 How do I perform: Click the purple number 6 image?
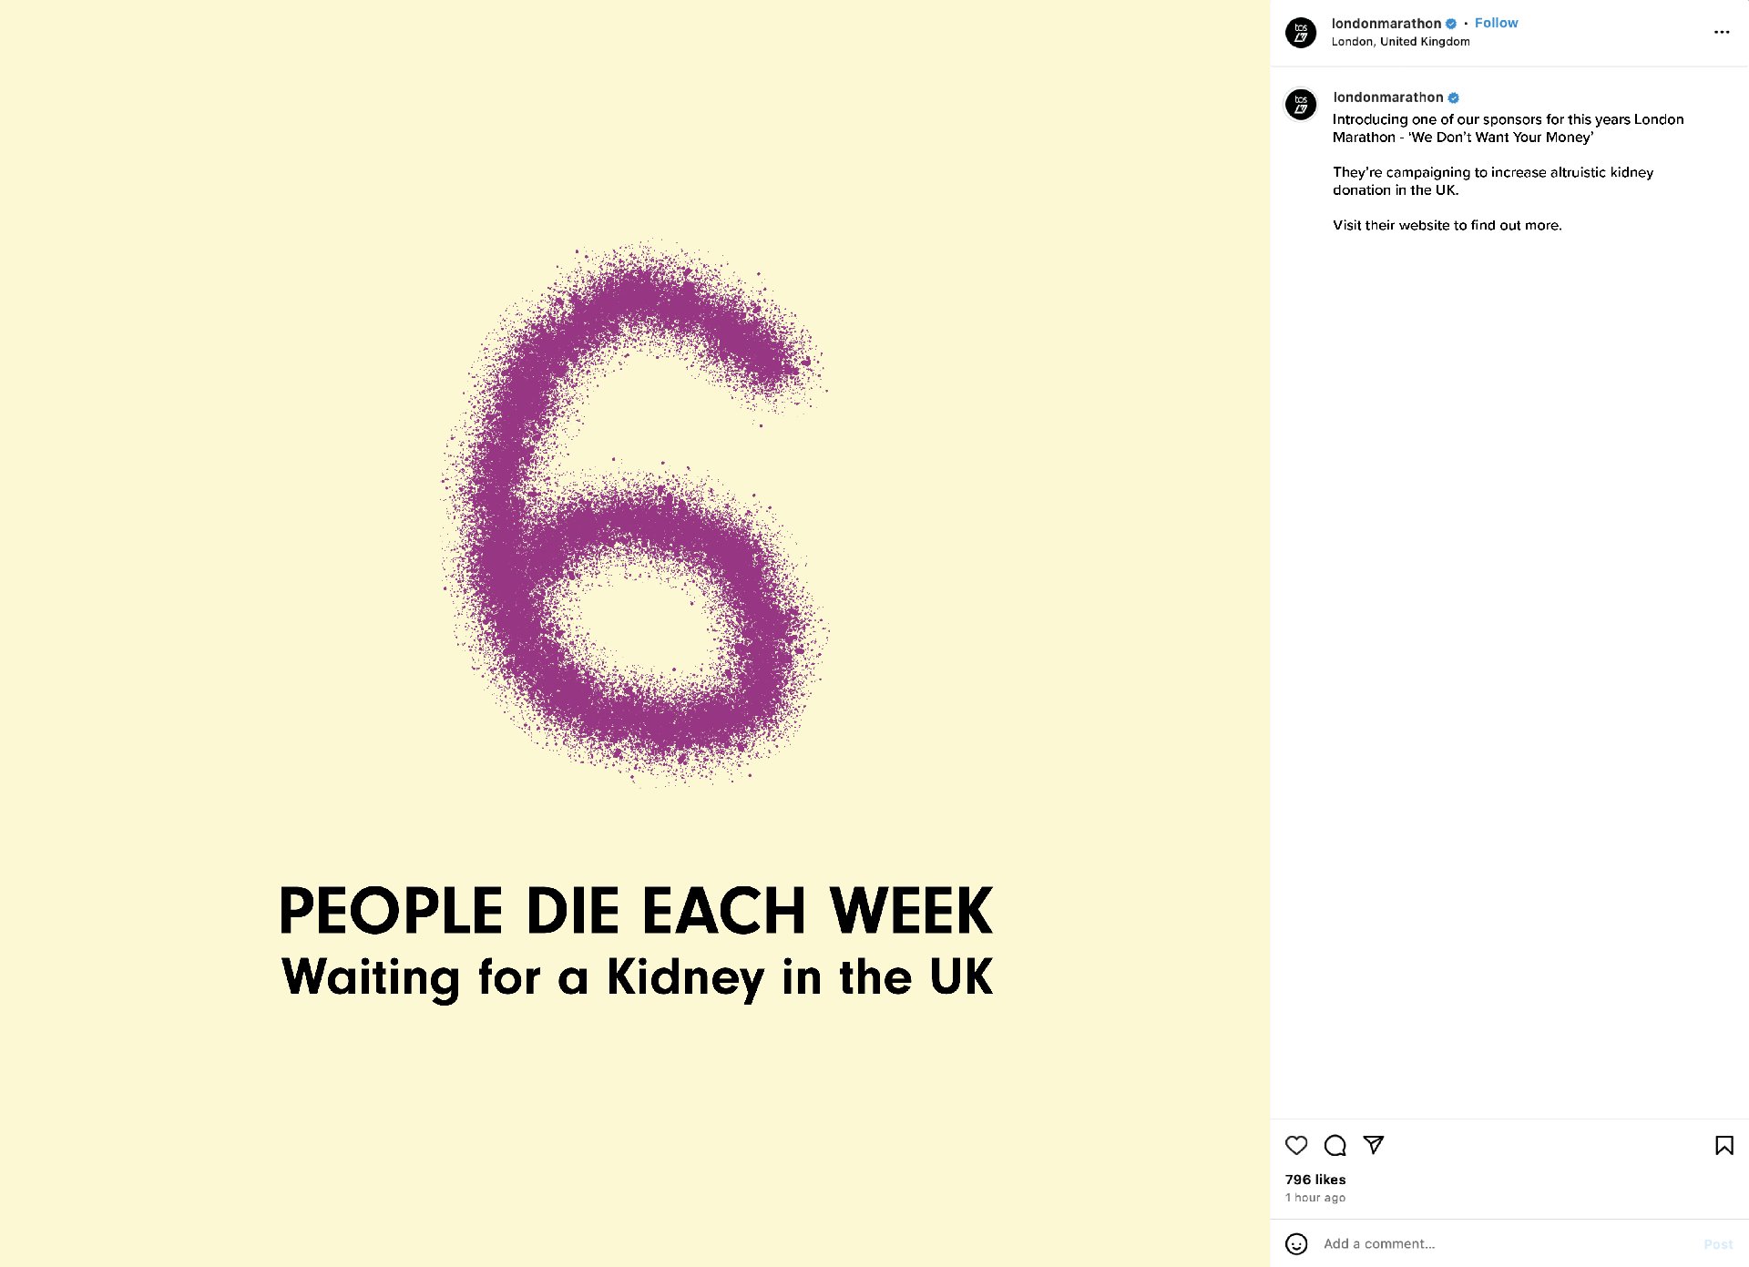pyautogui.click(x=635, y=513)
